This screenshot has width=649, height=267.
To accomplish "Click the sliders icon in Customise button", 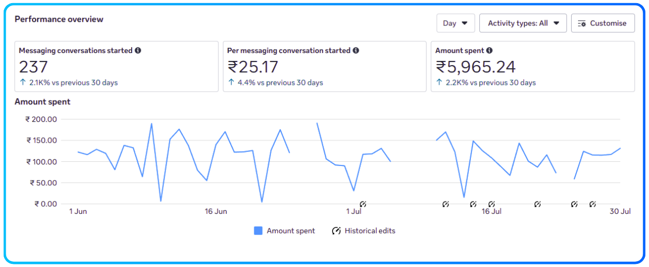I will pyautogui.click(x=582, y=23).
